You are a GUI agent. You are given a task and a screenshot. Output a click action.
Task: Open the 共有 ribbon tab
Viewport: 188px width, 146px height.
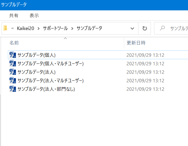tap(14, 16)
